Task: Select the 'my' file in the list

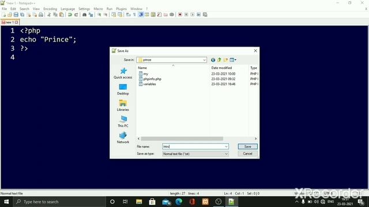Action: click(144, 74)
